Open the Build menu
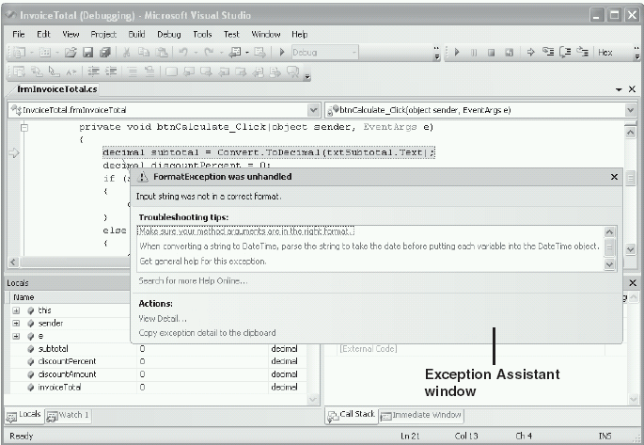The height and width of the screenshot is (445, 644). (136, 34)
